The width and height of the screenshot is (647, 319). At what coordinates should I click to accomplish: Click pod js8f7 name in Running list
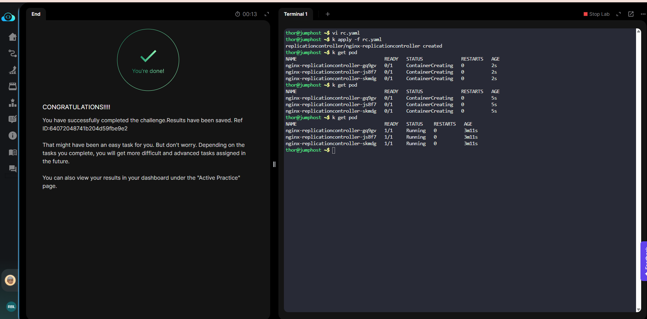pos(331,137)
